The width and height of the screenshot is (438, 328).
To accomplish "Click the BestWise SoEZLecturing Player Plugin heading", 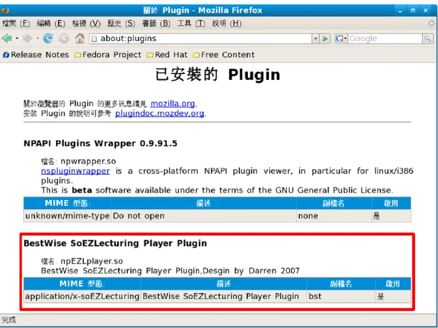I will click(x=115, y=244).
